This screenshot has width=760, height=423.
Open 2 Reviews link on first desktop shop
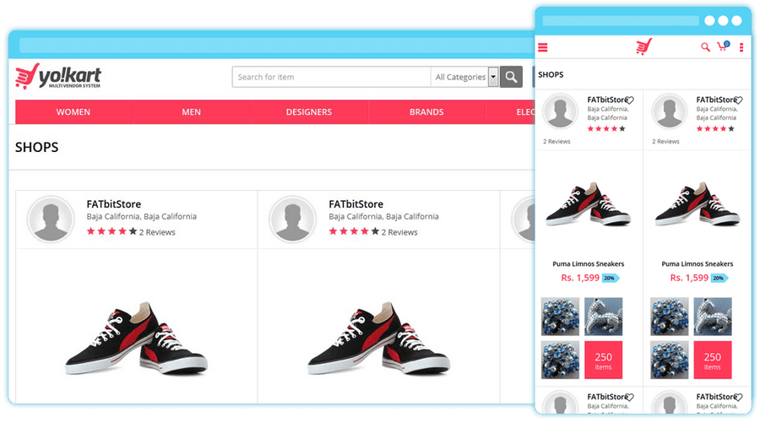[157, 232]
